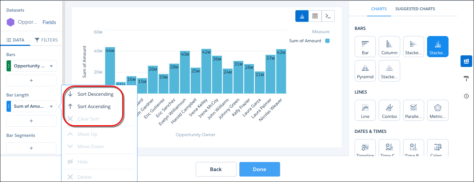Choose Sort Descending from the menu

tap(95, 94)
